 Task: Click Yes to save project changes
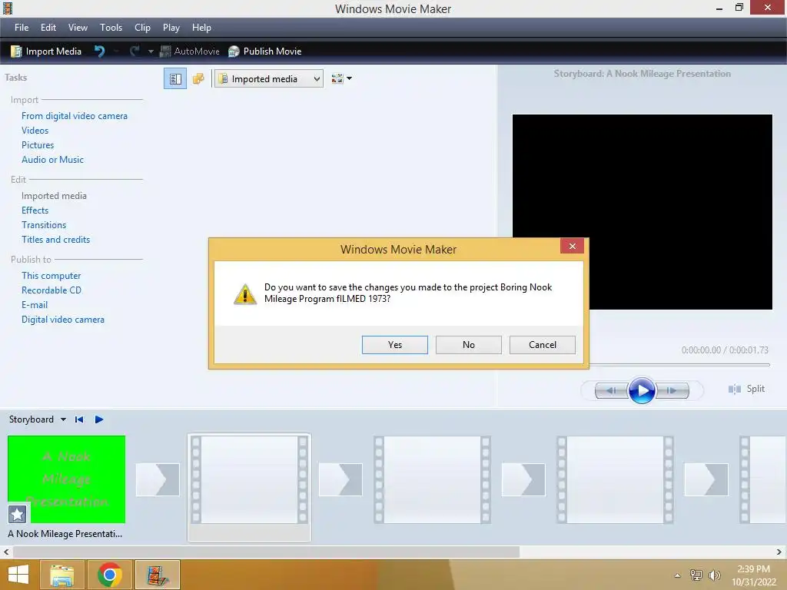point(394,345)
